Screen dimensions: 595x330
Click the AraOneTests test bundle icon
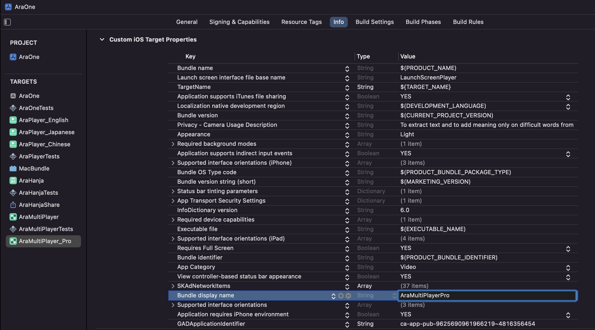(13, 108)
